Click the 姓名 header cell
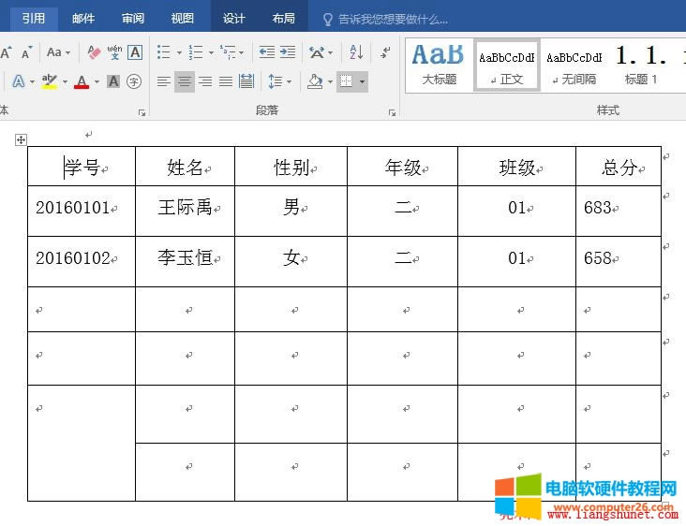The height and width of the screenshot is (526, 686). point(185,167)
